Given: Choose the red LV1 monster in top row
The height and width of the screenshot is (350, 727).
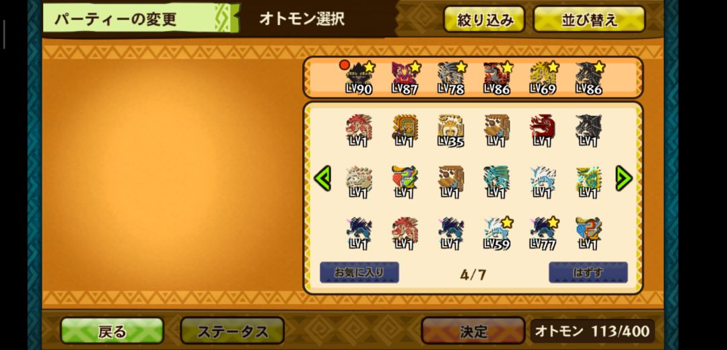Looking at the screenshot, I should (543, 131).
